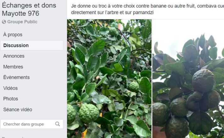
Task: Open the left combava tree photo
Action: [x=109, y=79]
